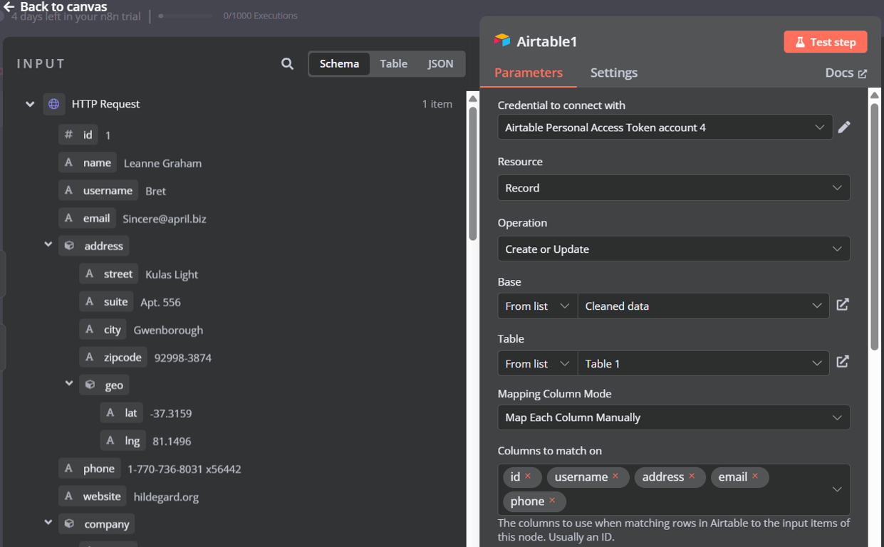Screen dimensions: 884x547
Task: Click the Back to canvas arrow
Action: [9, 6]
